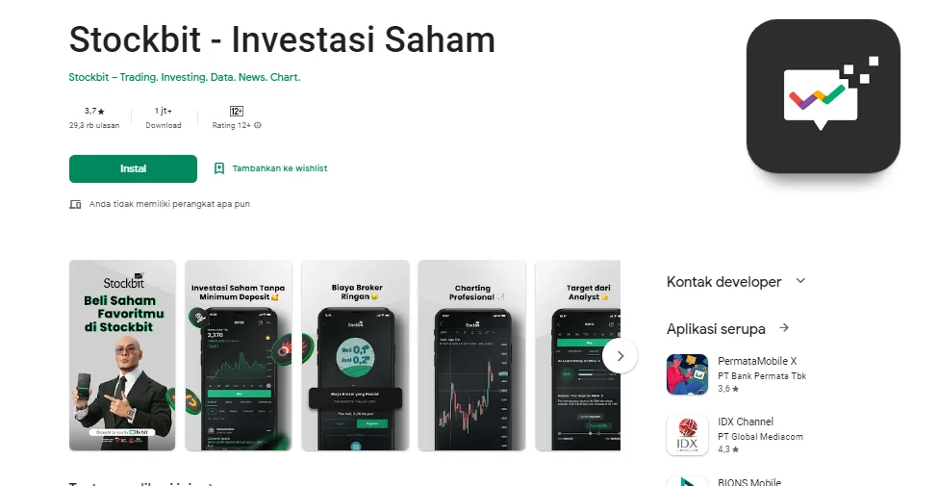Click the BIONS Mobile app icon

tap(687, 480)
